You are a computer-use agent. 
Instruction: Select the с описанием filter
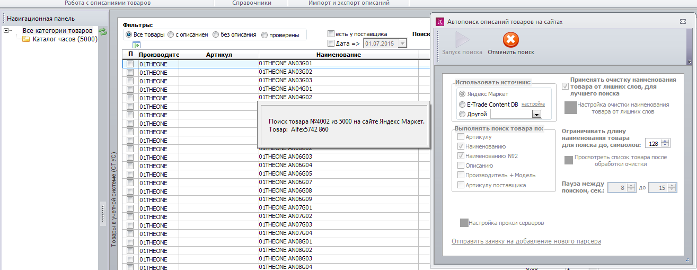coord(171,34)
